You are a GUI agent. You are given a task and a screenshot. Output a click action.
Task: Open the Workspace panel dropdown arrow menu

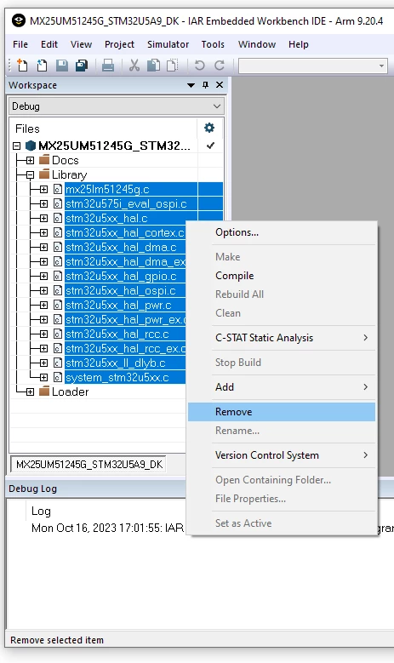point(191,85)
